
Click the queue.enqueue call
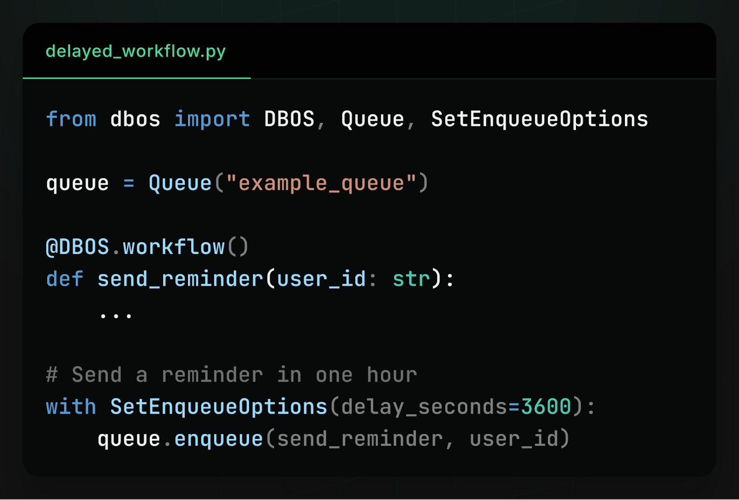click(180, 438)
